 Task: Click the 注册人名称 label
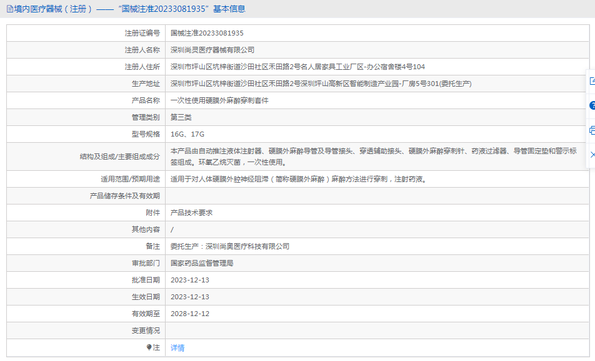coord(142,50)
